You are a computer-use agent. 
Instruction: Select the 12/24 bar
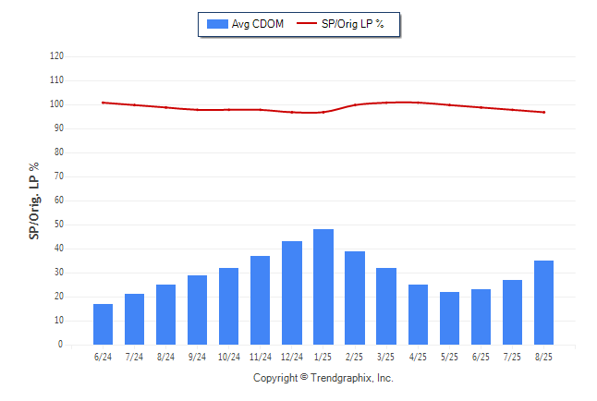292,293
